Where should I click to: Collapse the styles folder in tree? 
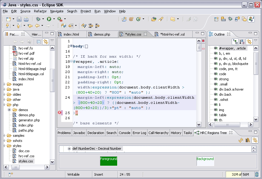coord(4,146)
